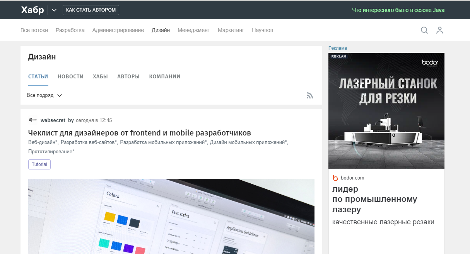Switch to the ХАБЫ tab
The height and width of the screenshot is (254, 470).
coord(101,76)
